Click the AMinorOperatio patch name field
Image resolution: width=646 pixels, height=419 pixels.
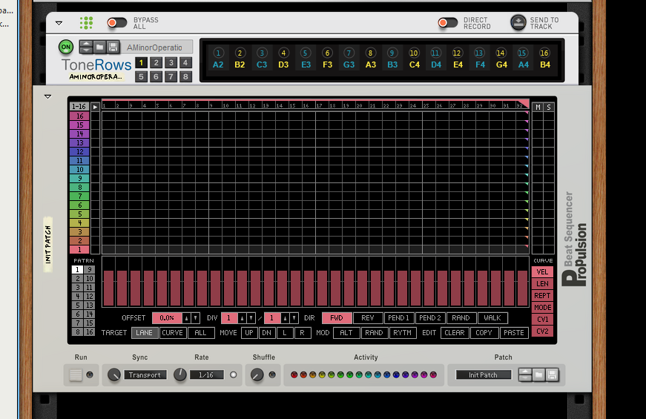pyautogui.click(x=156, y=47)
